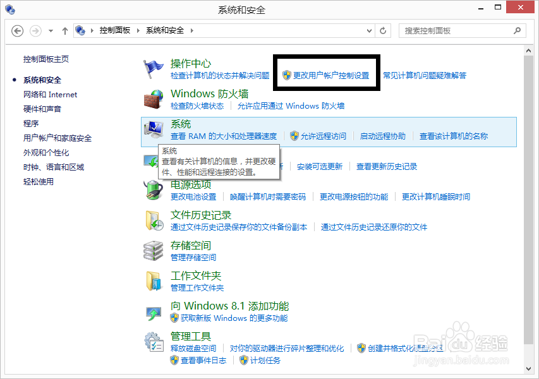Viewport: 539px width, 379px height.
Task: Click the Windows Update icon
Action: [150, 161]
